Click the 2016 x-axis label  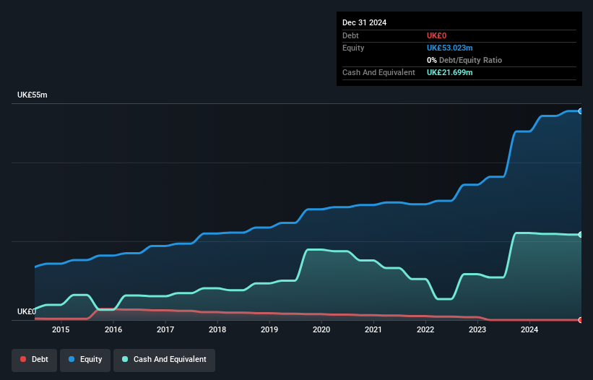tap(113, 329)
